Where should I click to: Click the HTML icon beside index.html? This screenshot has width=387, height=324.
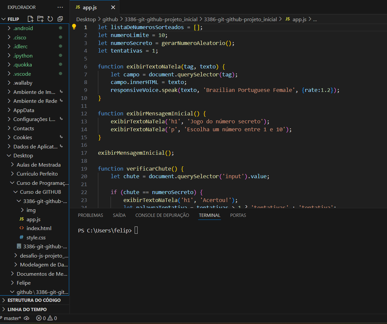(x=21, y=228)
